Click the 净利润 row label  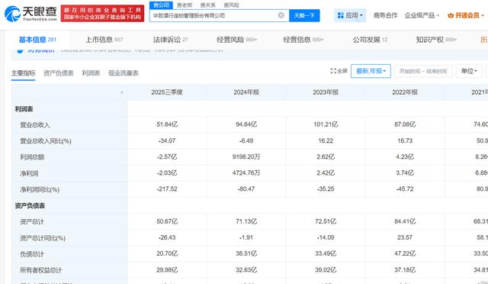pyautogui.click(x=29, y=173)
